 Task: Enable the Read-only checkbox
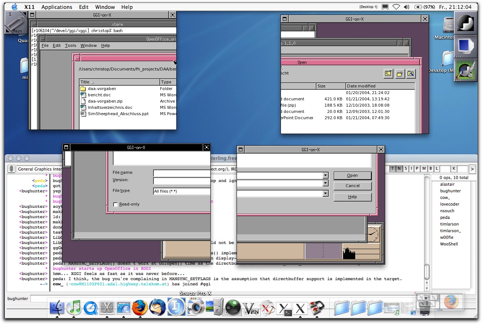click(x=115, y=204)
